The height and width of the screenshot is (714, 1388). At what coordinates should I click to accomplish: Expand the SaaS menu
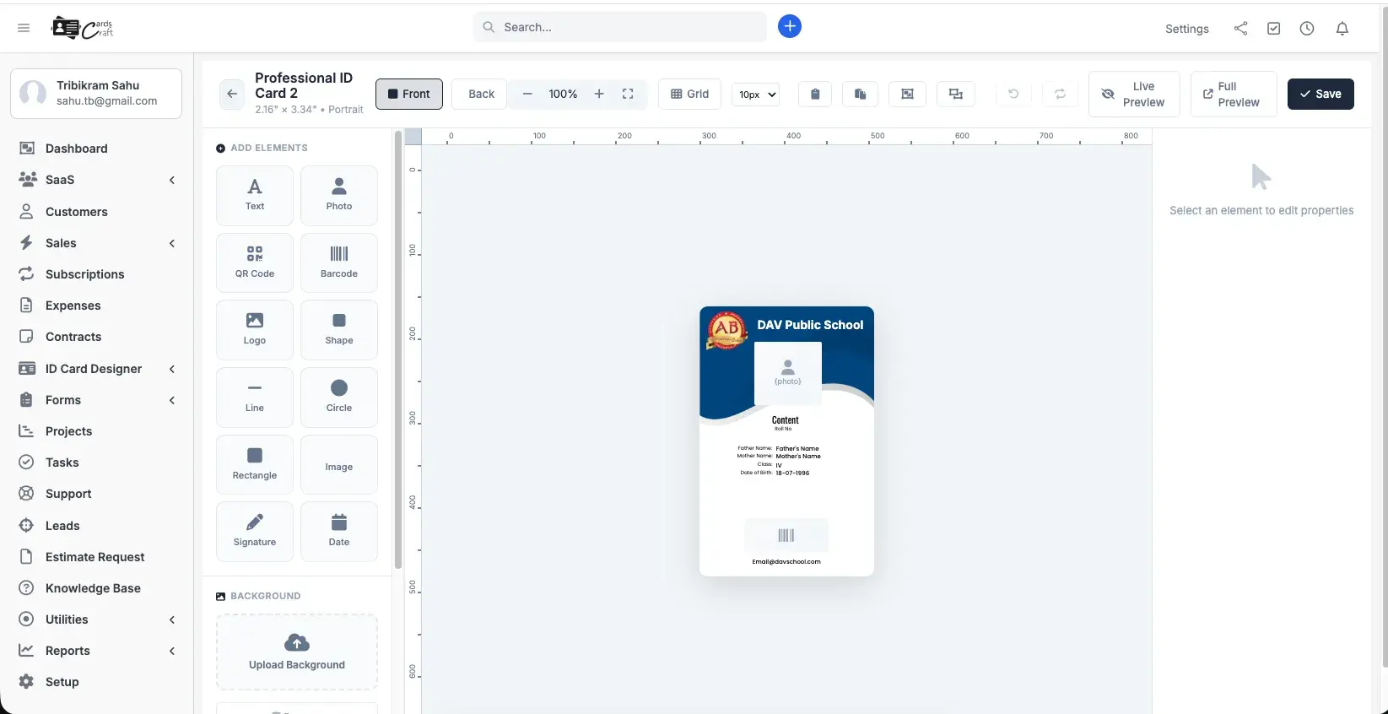coord(98,180)
